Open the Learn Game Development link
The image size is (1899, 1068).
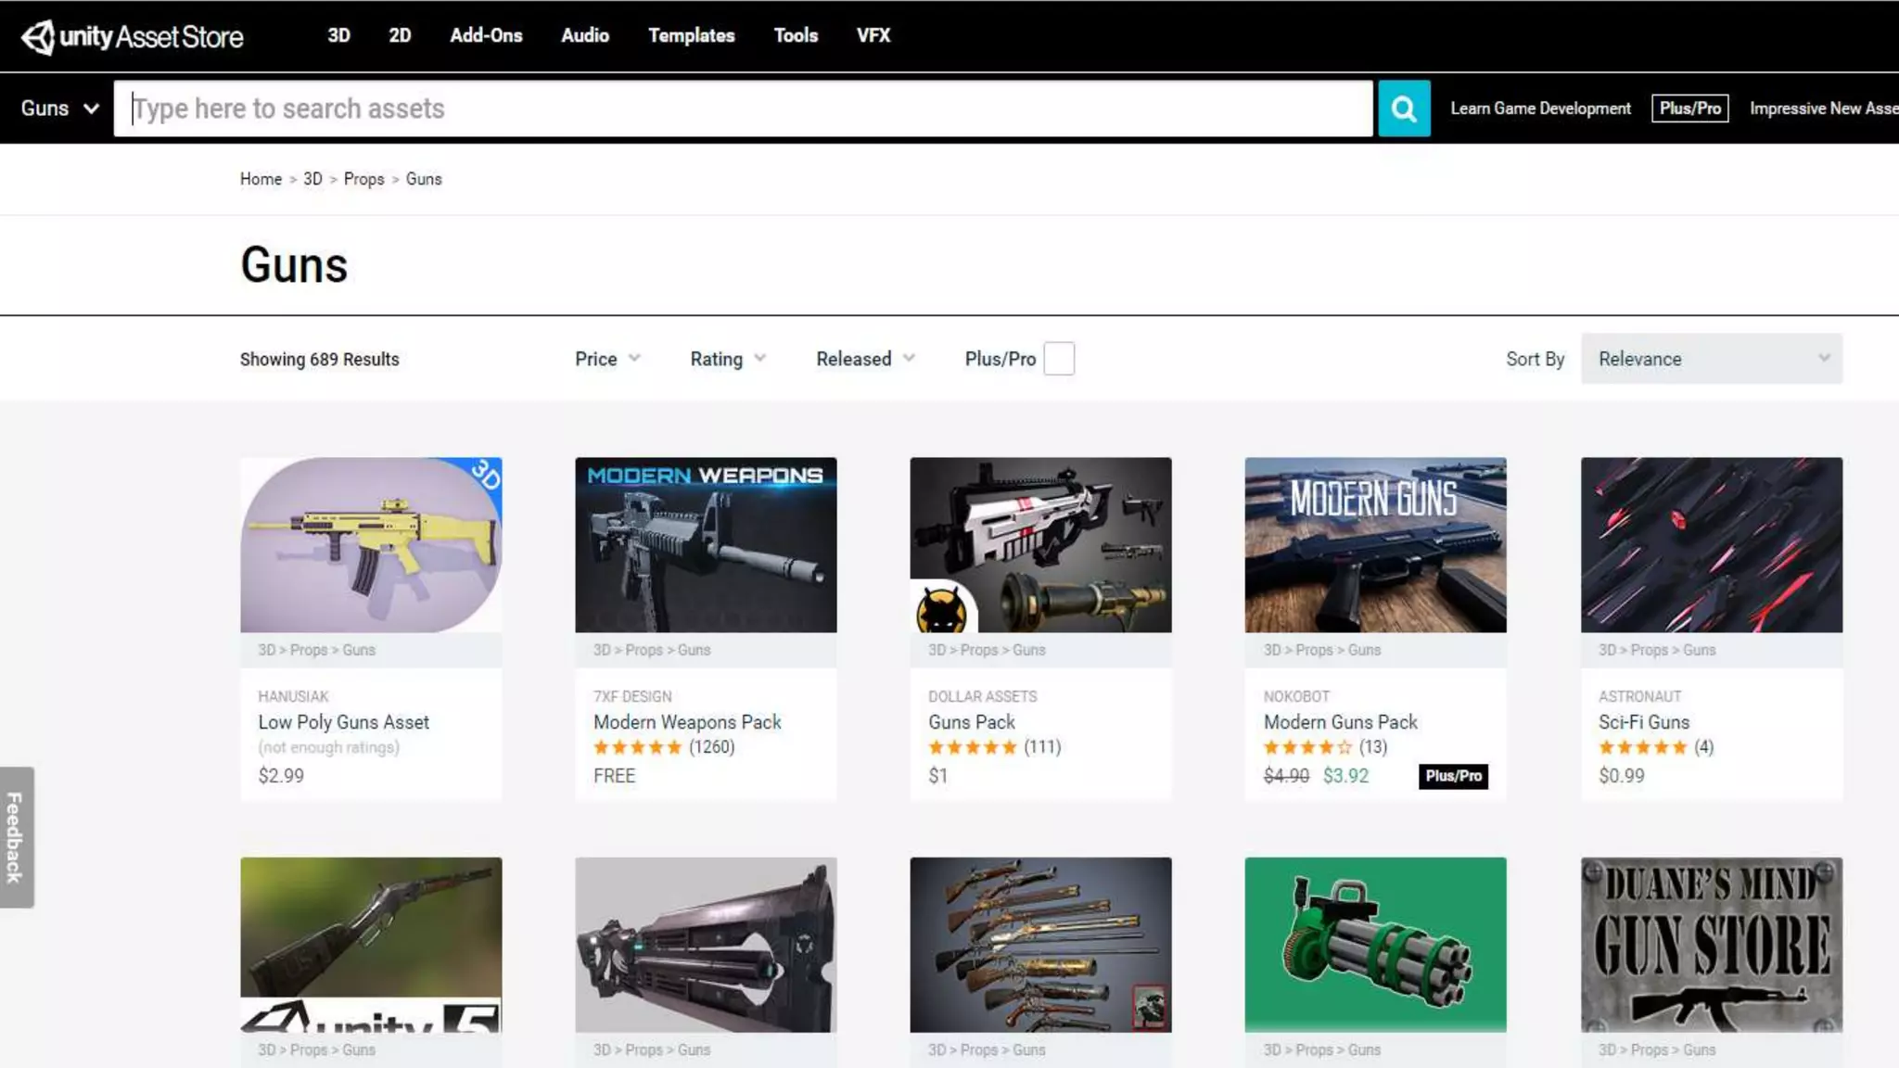[x=1539, y=108]
